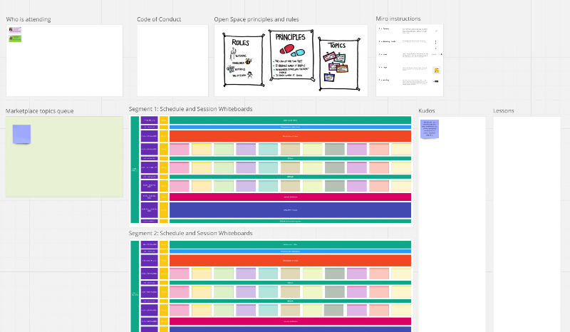The height and width of the screenshot is (332, 570).
Task: Select the "Marketplace topics queue" frame title
Action: click(40, 111)
